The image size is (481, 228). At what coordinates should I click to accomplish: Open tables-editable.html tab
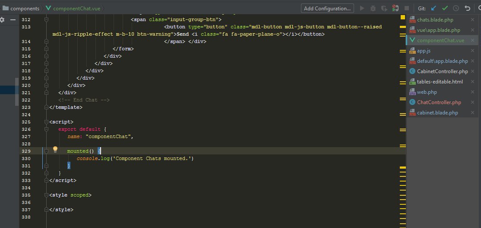coord(442,82)
